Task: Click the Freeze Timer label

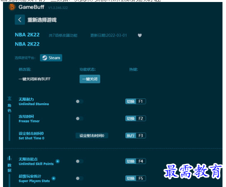Action: coord(29,121)
